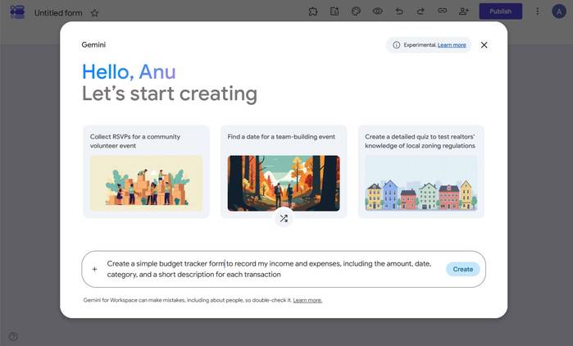Click the Untitled form title
The height and width of the screenshot is (346, 573).
tap(58, 13)
